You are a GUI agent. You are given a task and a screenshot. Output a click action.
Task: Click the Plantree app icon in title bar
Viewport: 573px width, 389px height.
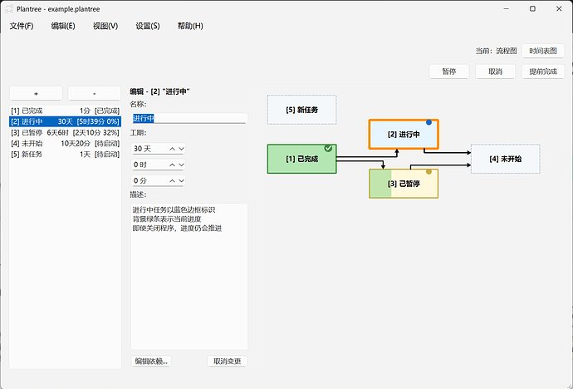9,9
